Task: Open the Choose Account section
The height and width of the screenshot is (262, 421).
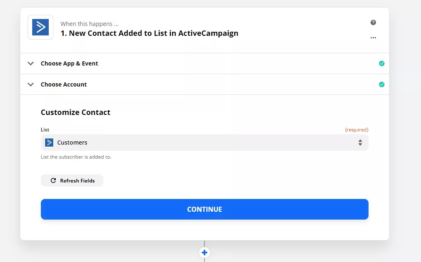Action: coord(205,84)
